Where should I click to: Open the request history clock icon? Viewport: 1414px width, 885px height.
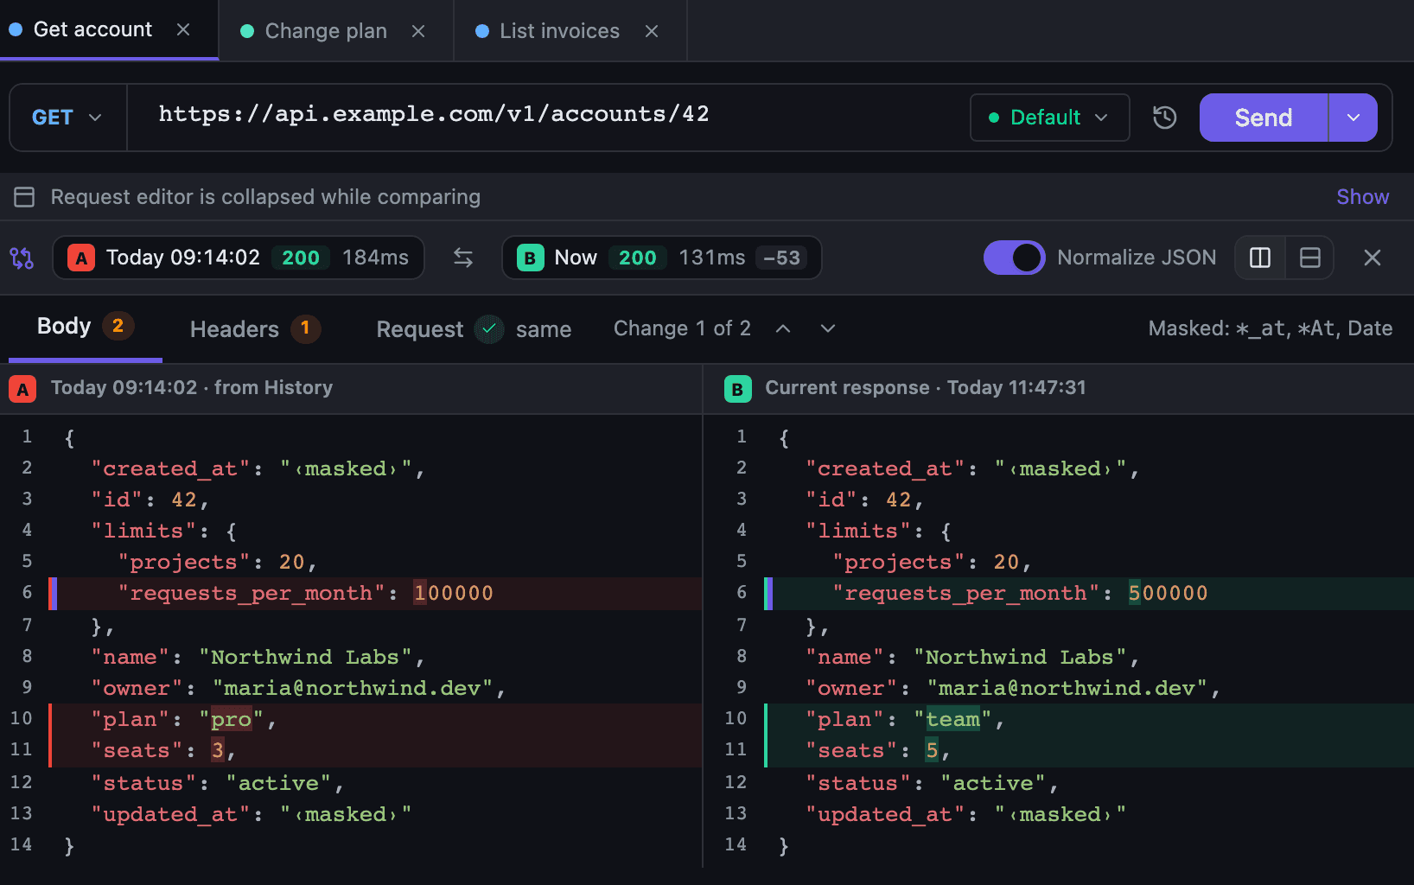tap(1164, 118)
